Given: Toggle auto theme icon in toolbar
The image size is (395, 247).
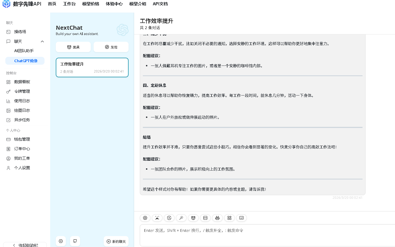Looking at the screenshot, I should pos(169,218).
